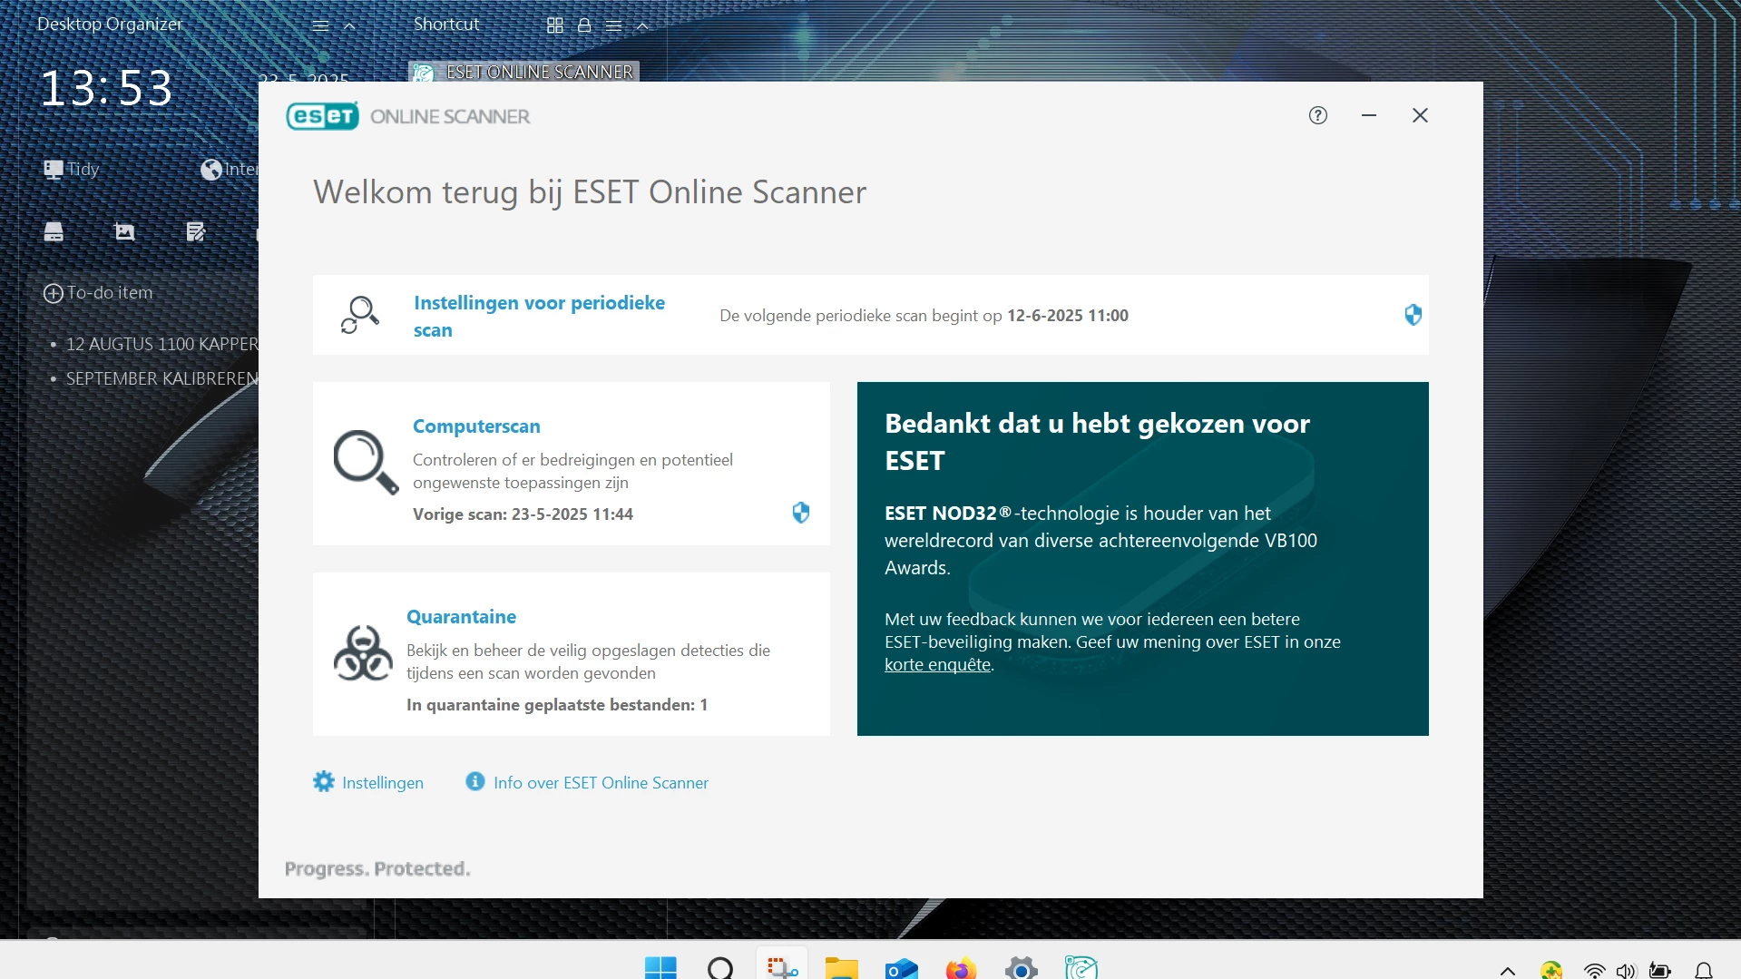Click the Tidy button in Desktop Organizer
The image size is (1741, 979).
click(x=72, y=169)
